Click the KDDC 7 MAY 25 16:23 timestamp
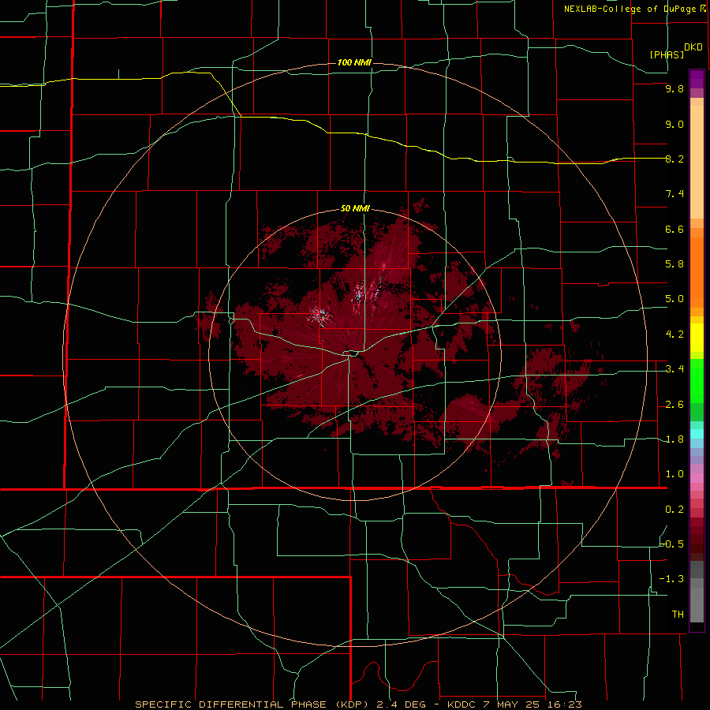This screenshot has height=710, width=710. [x=514, y=704]
